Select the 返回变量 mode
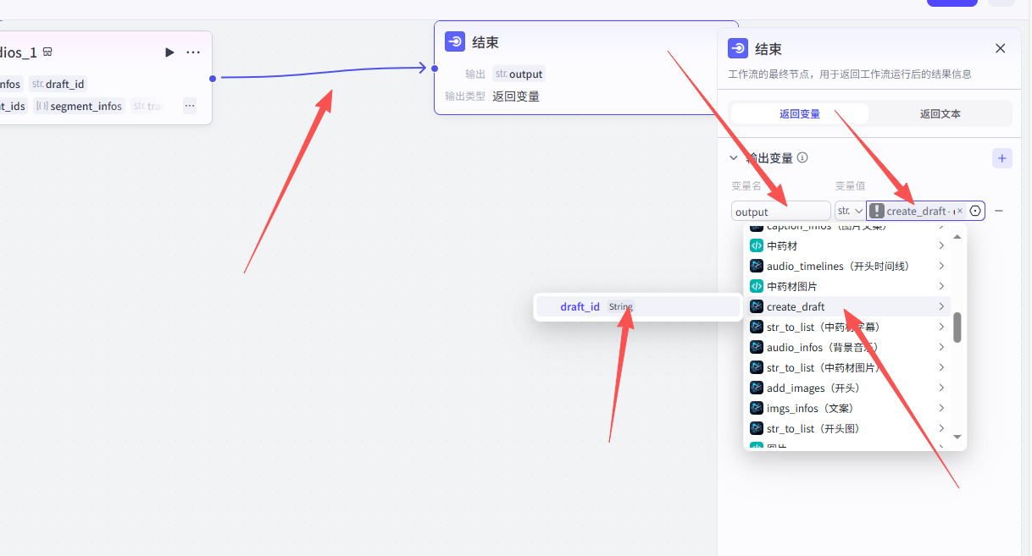This screenshot has width=1032, height=556. pyautogui.click(x=799, y=113)
